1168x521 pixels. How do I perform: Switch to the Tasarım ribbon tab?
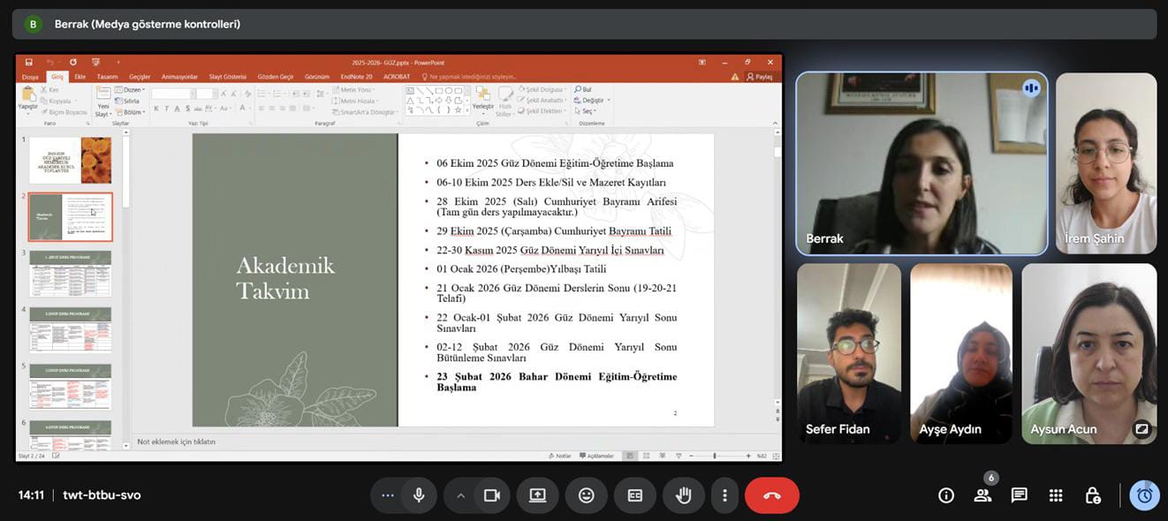[x=107, y=77]
